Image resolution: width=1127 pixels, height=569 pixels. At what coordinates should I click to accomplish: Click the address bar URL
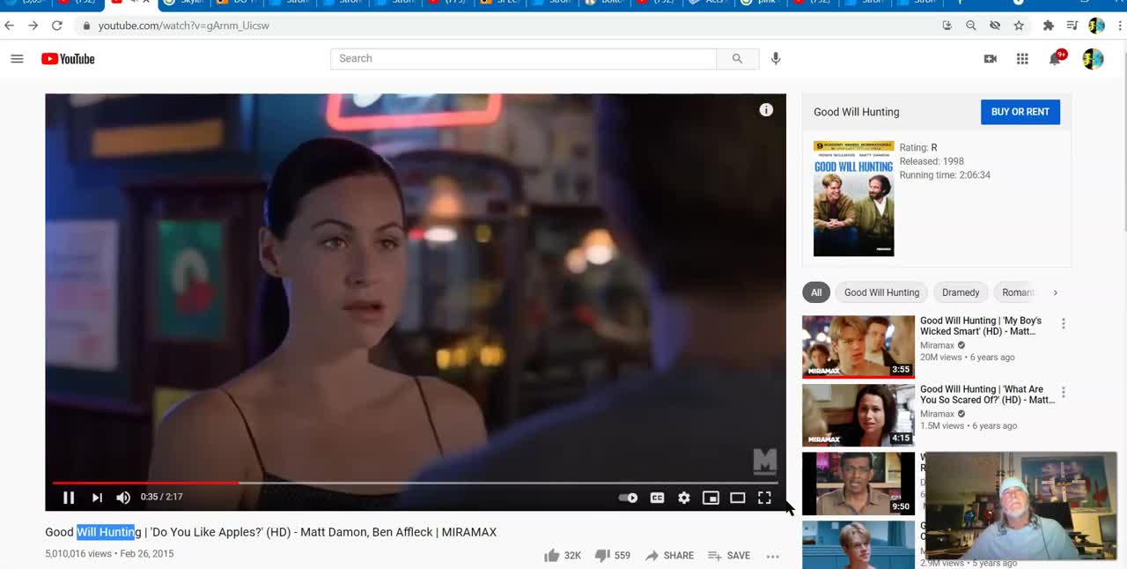point(184,26)
